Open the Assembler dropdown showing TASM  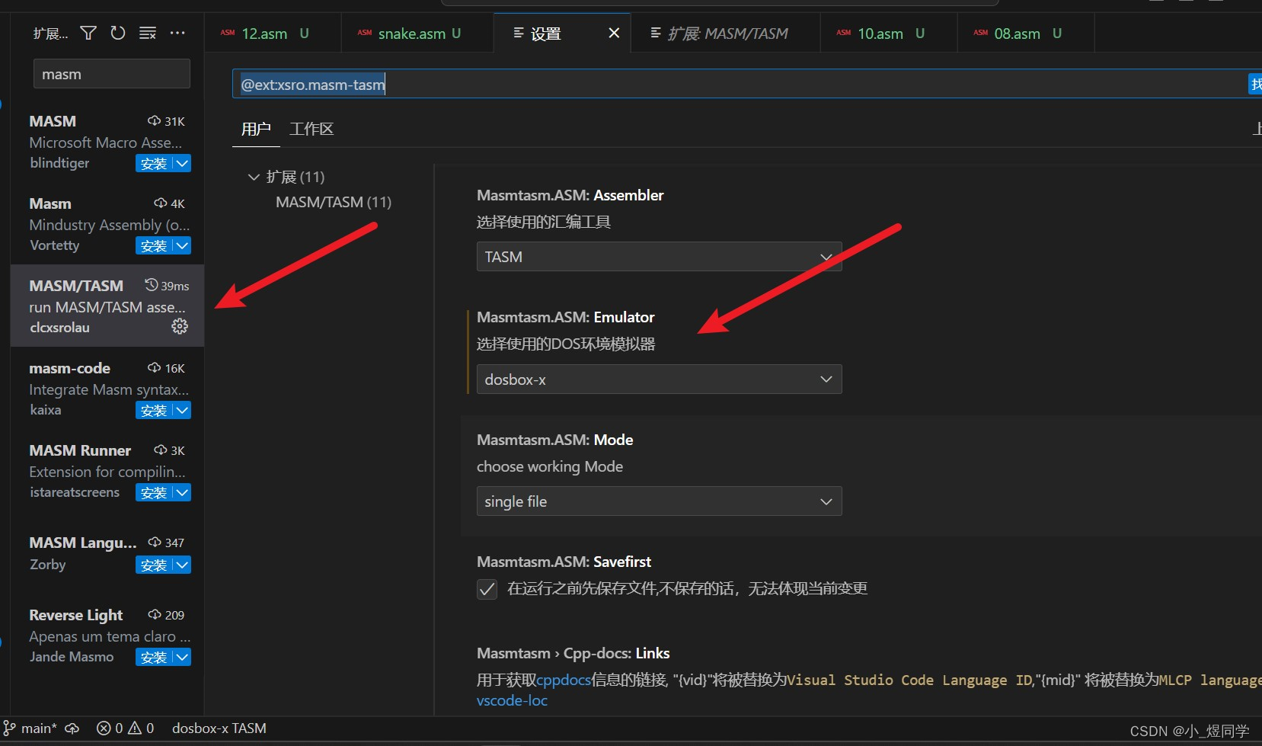click(659, 257)
